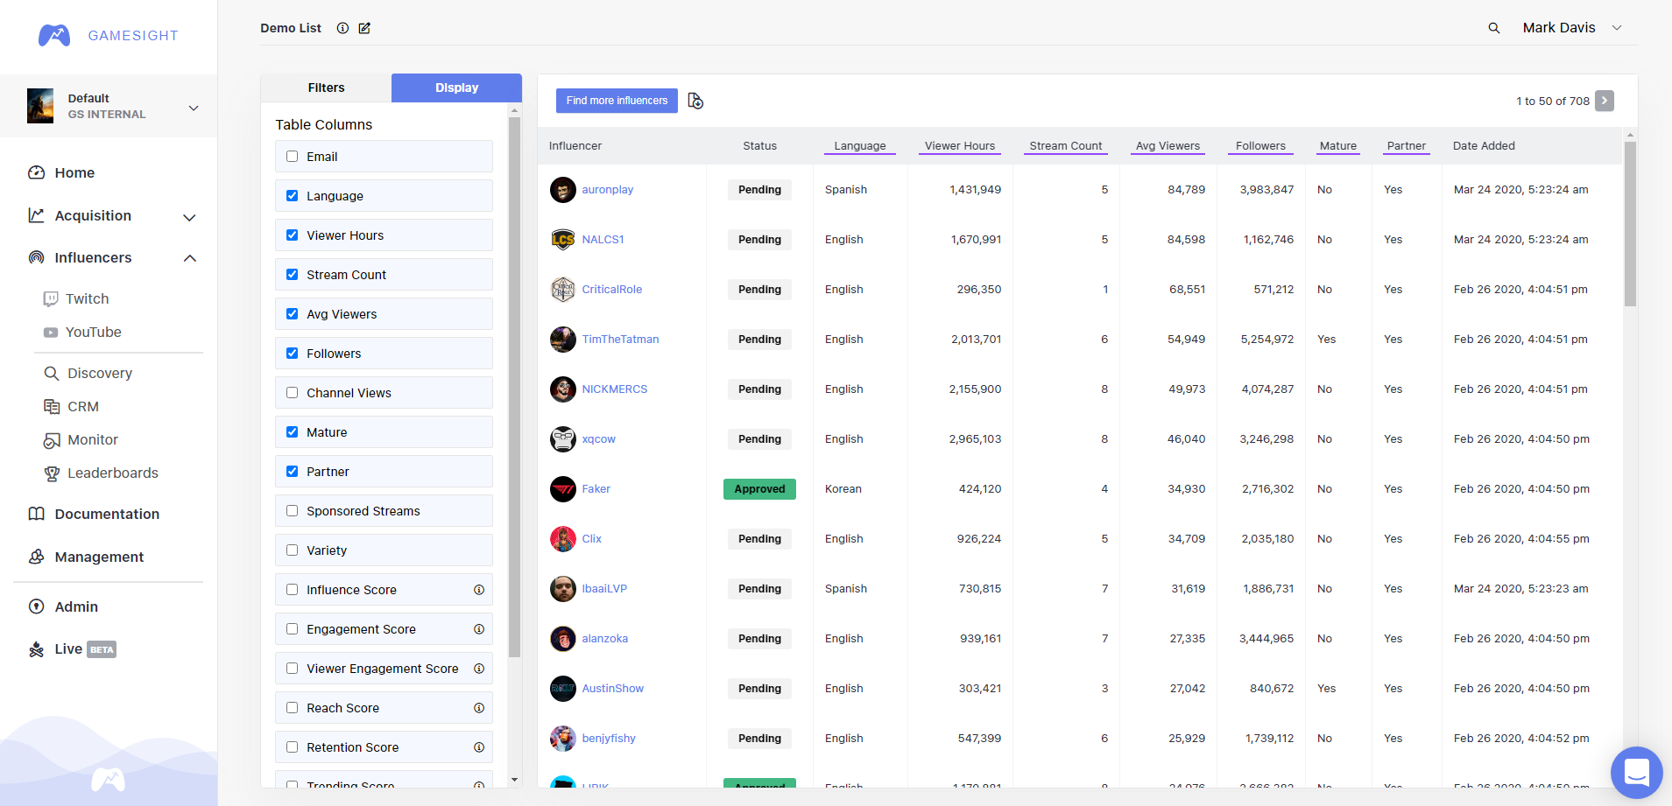
Task: Open TimTheTatman influencer link
Action: tap(620, 340)
